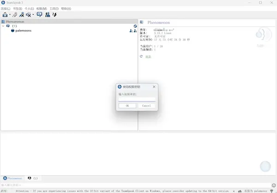Collapse the {1} channel tree node
This screenshot has width=277, height=193.
tap(3, 26)
